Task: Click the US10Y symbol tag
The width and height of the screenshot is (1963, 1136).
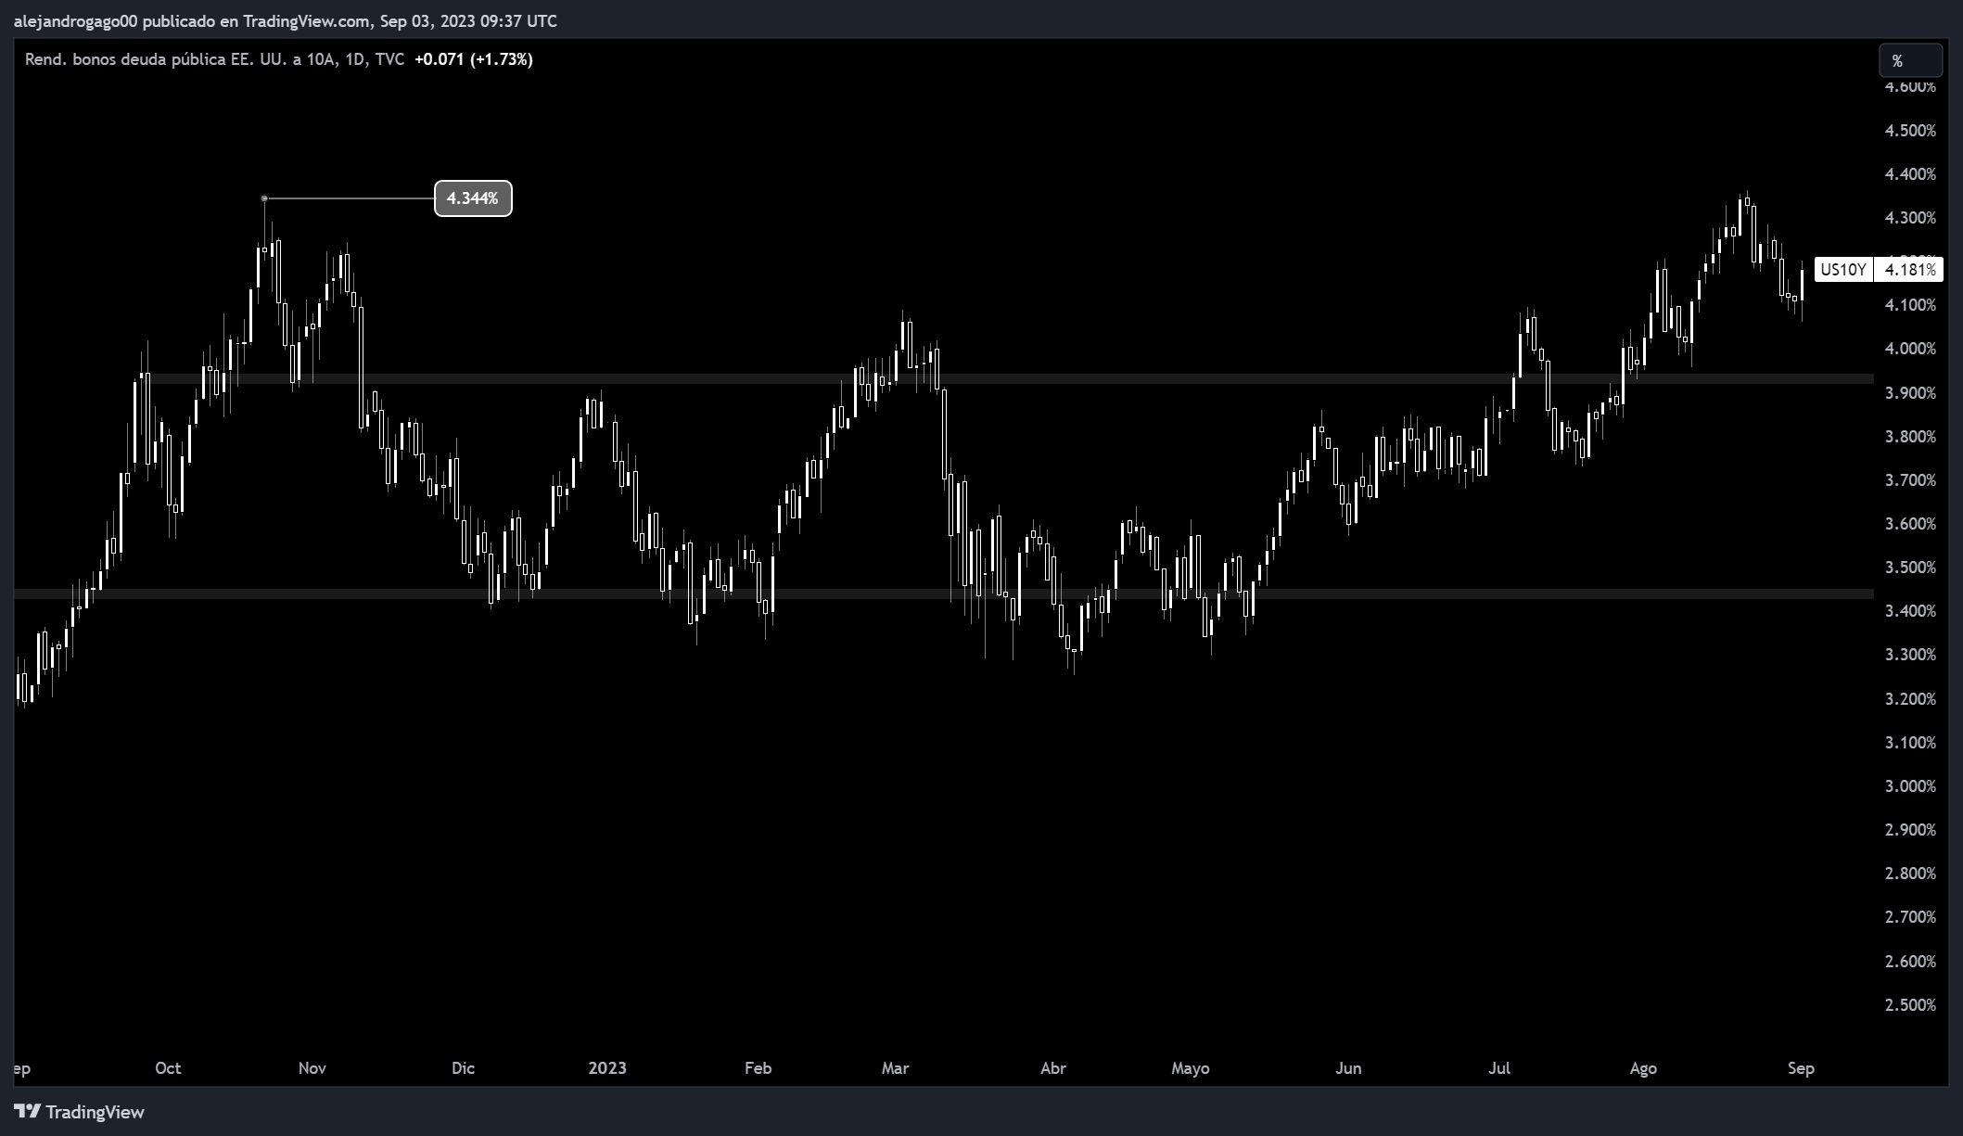Action: 1842,270
